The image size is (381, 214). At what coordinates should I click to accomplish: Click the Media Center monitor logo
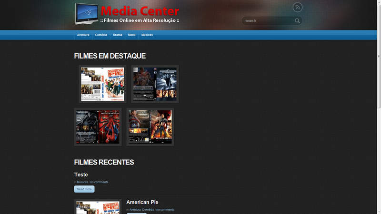pos(87,14)
